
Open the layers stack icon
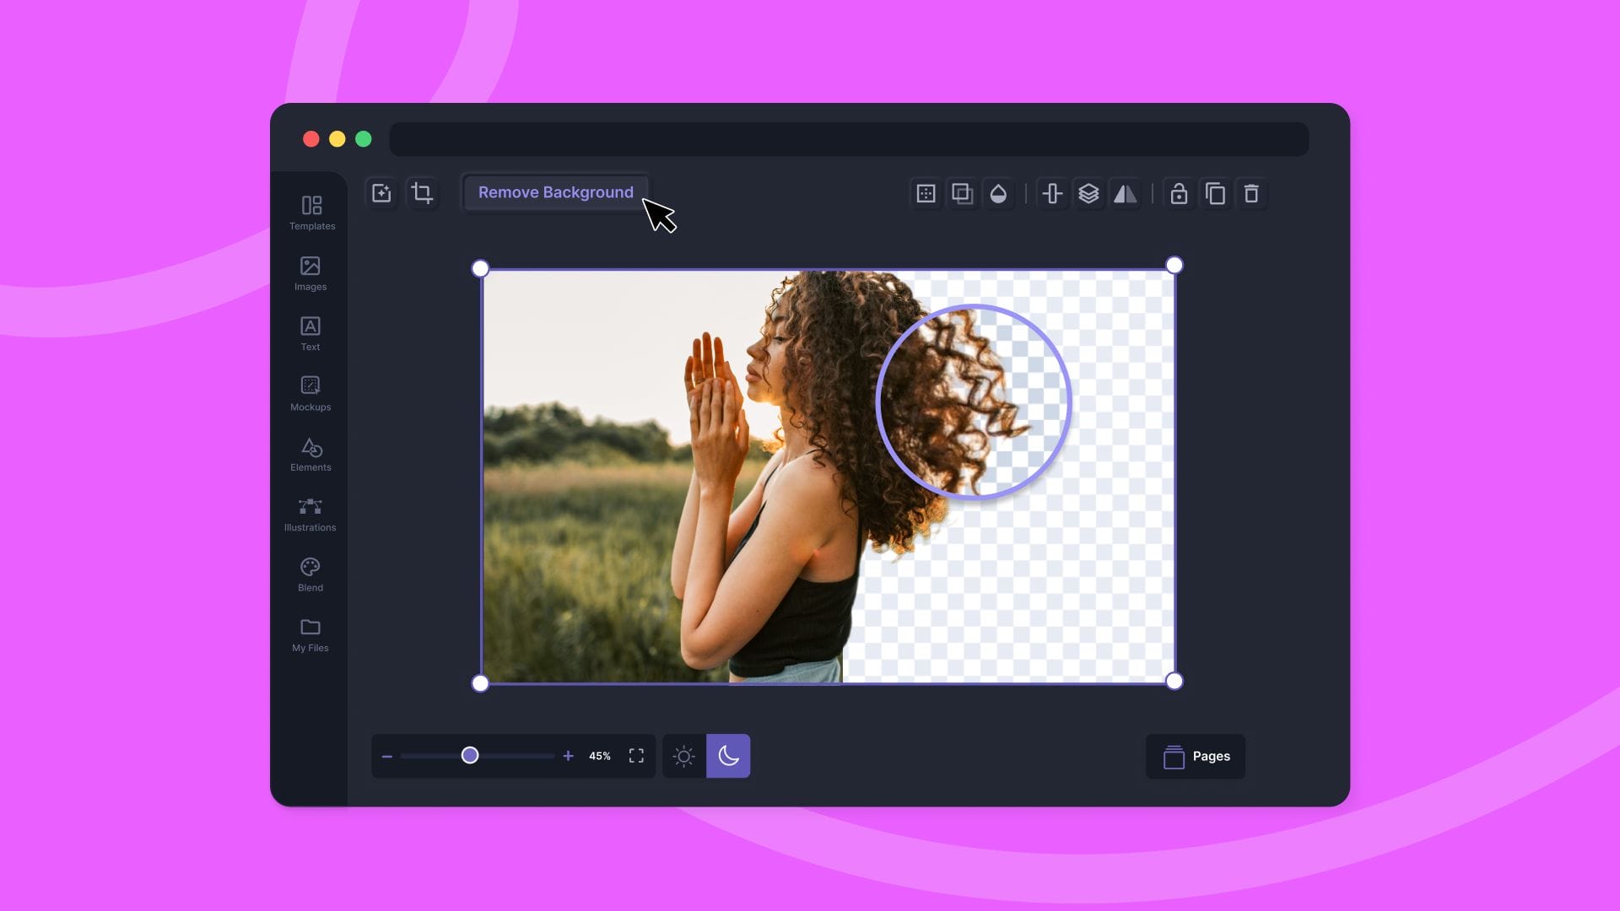pos(1088,194)
